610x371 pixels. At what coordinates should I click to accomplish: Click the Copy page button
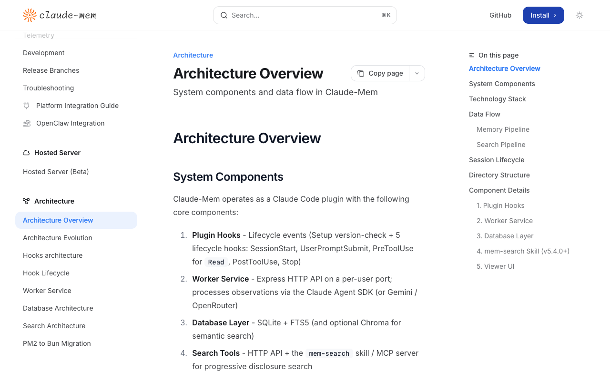tap(380, 73)
